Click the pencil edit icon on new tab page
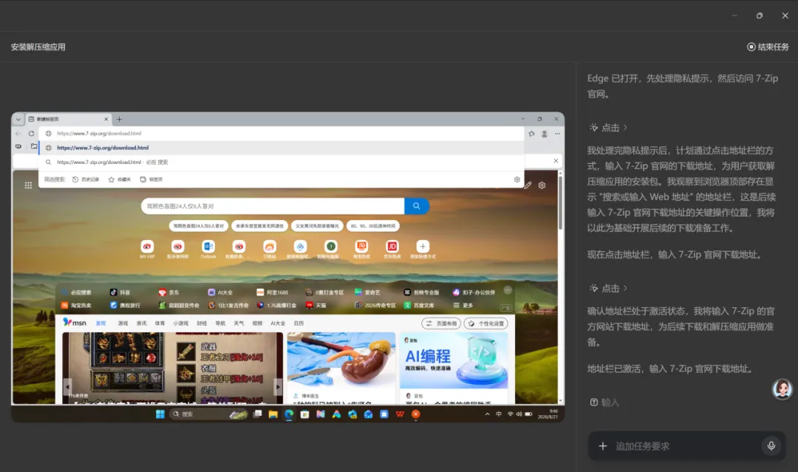Screen dimensions: 798x472 [528, 185]
